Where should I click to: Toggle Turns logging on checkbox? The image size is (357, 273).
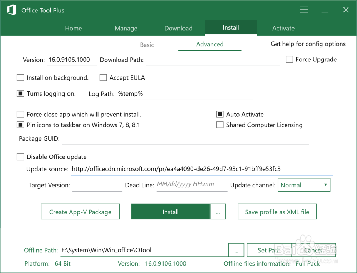20,93
